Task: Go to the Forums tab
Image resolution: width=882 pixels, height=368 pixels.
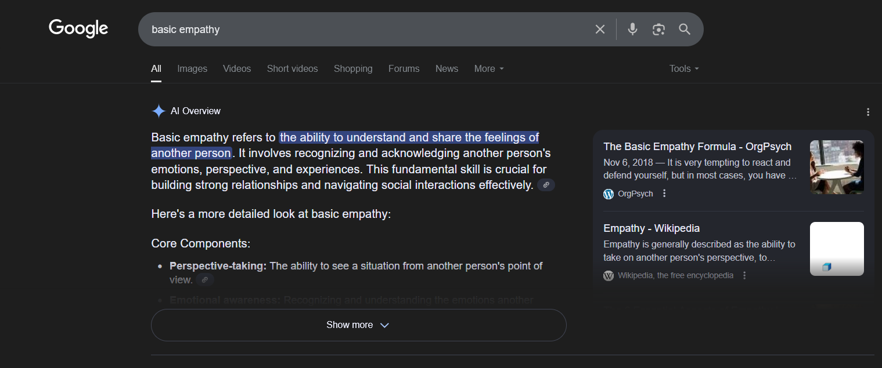Action: click(404, 68)
